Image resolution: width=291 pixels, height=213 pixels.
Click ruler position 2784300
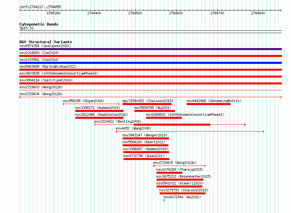[x=53, y=13]
